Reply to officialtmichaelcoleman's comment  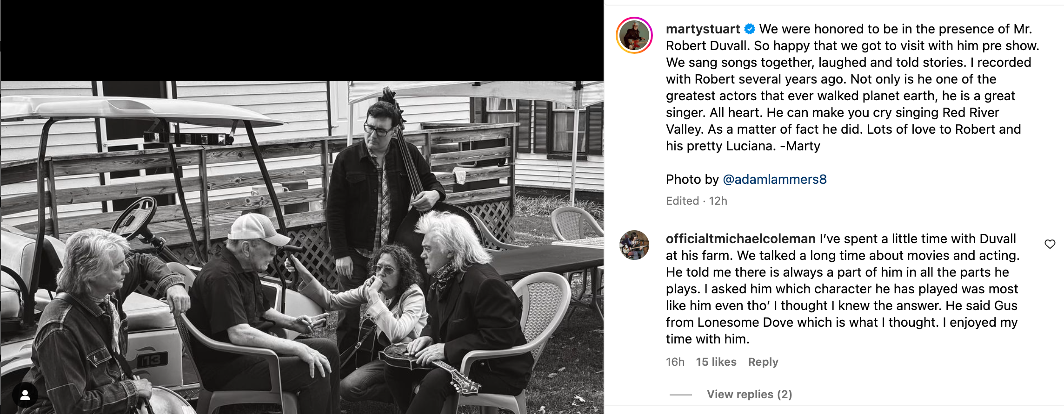click(x=763, y=362)
